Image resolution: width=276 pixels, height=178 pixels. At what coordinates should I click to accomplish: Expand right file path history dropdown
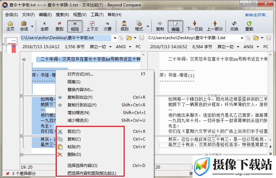tap(242, 38)
